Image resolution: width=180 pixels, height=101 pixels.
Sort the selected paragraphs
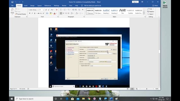79,10
